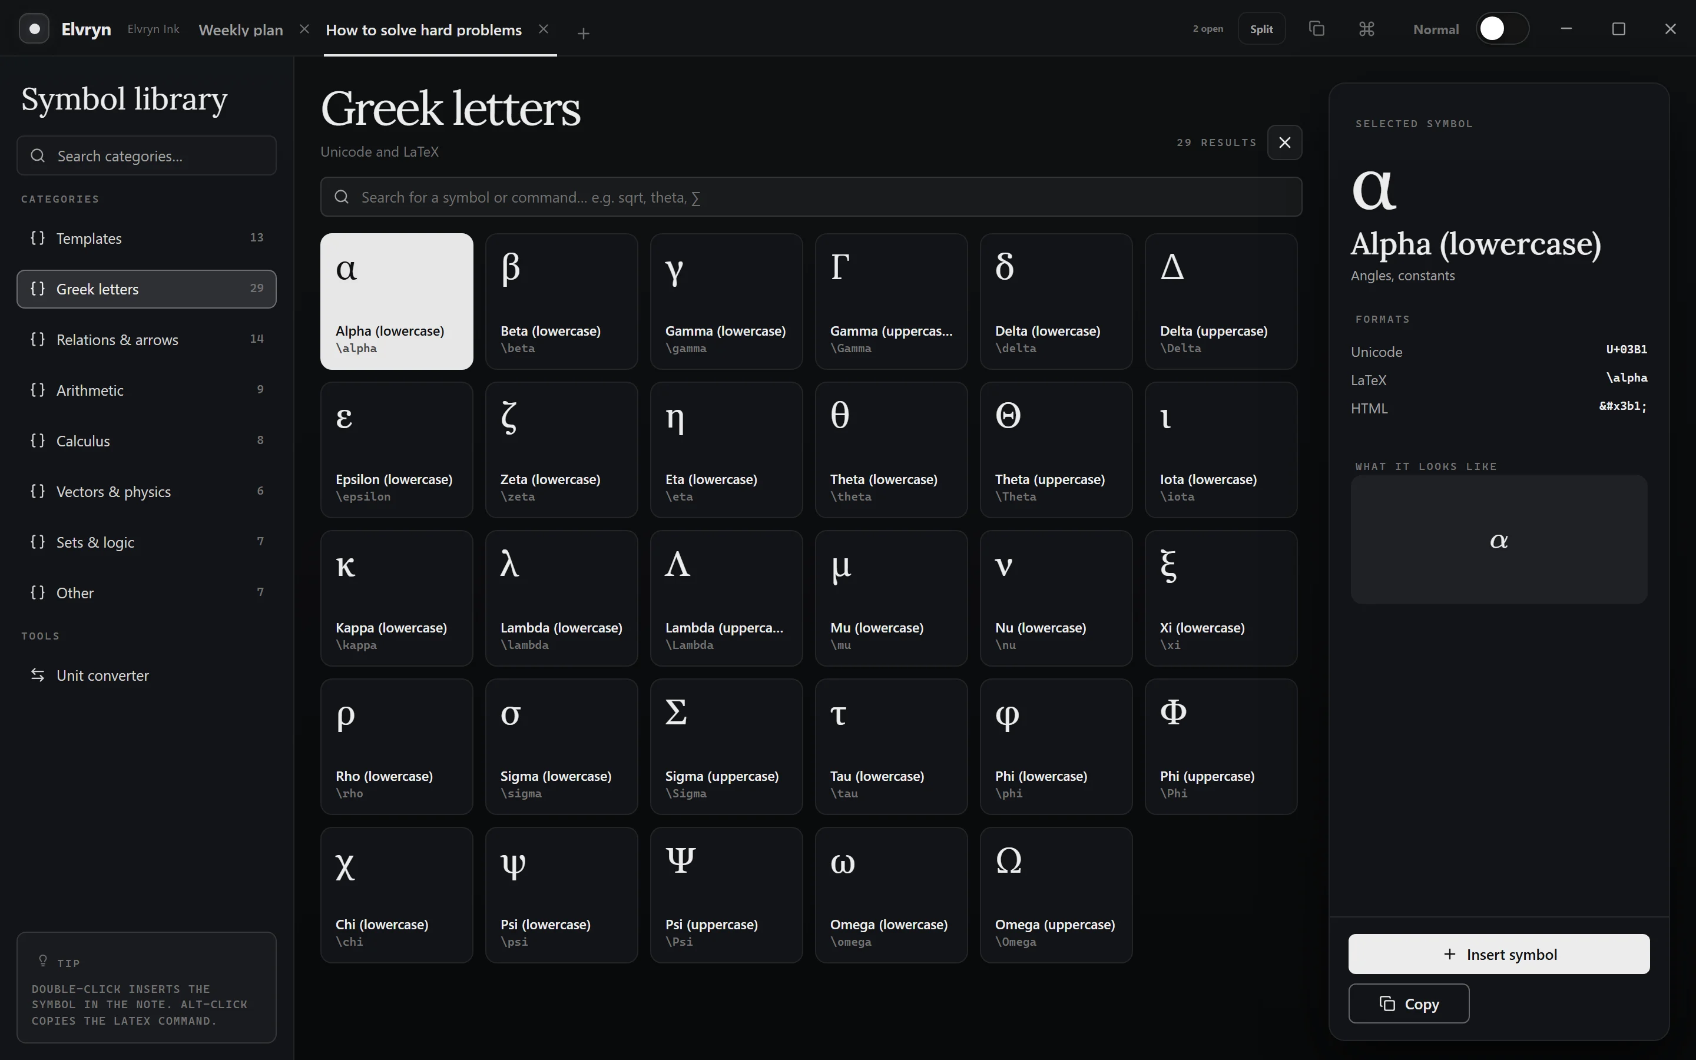Viewport: 1696px width, 1060px height.
Task: Open the Unit converter tool
Action: [x=147, y=675]
